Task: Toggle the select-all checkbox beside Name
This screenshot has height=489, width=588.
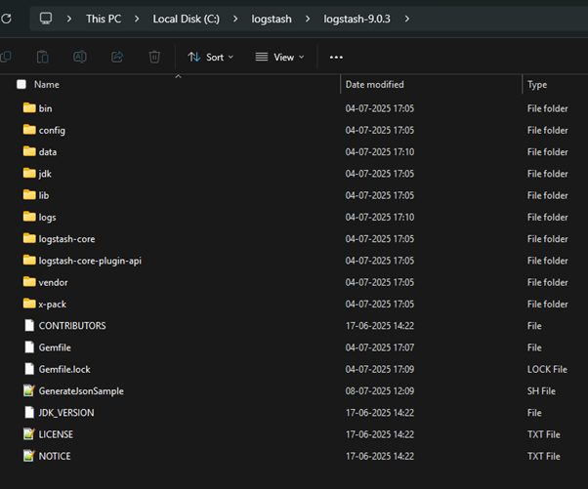Action: (x=21, y=84)
